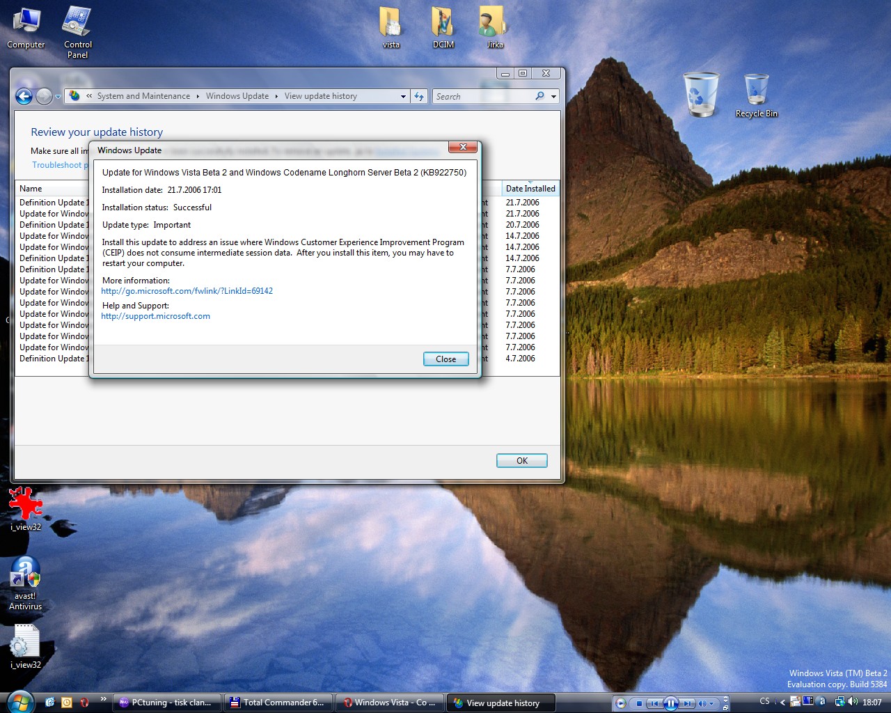Click OK in update history window
The width and height of the screenshot is (891, 713).
522,461
